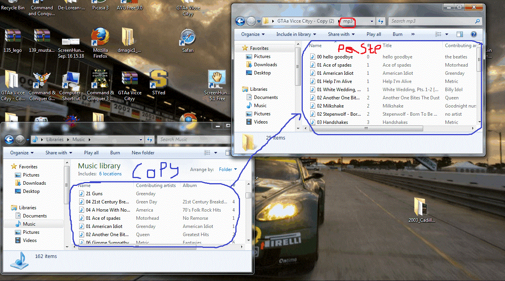Open Include in library dropdown

[296, 34]
